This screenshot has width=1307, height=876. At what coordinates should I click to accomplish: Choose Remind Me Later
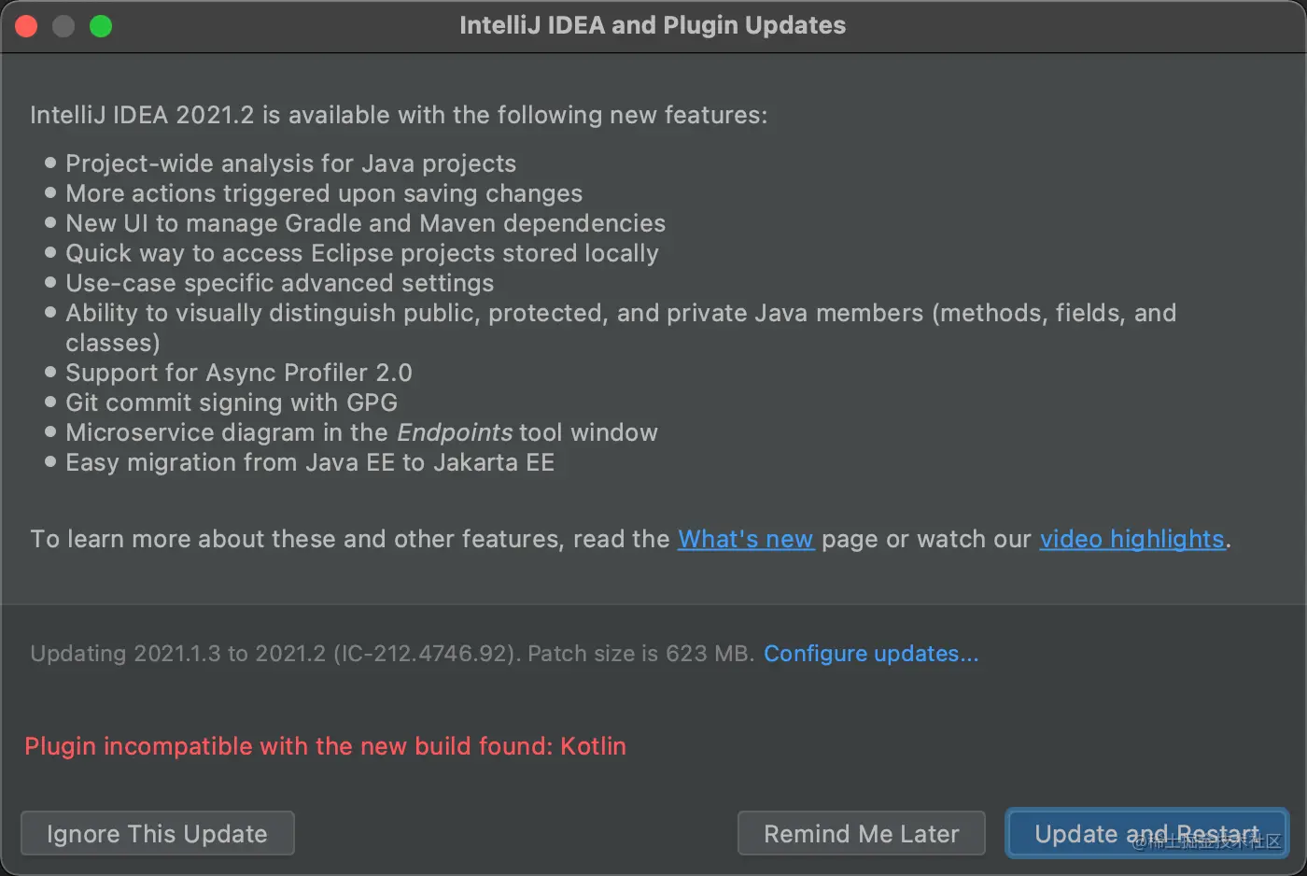[861, 833]
